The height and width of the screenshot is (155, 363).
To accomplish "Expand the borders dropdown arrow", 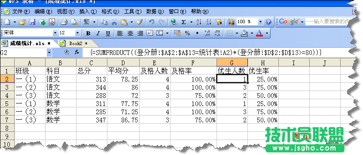I will pyautogui.click(x=237, y=33).
